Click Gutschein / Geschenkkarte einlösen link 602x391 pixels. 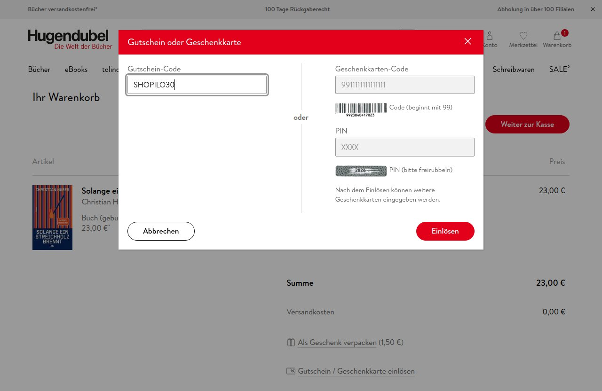click(x=356, y=371)
